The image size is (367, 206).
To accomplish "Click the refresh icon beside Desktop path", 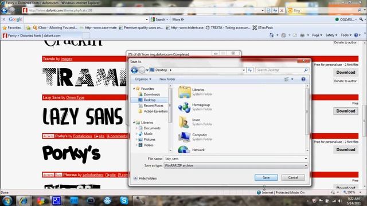I will [250, 70].
